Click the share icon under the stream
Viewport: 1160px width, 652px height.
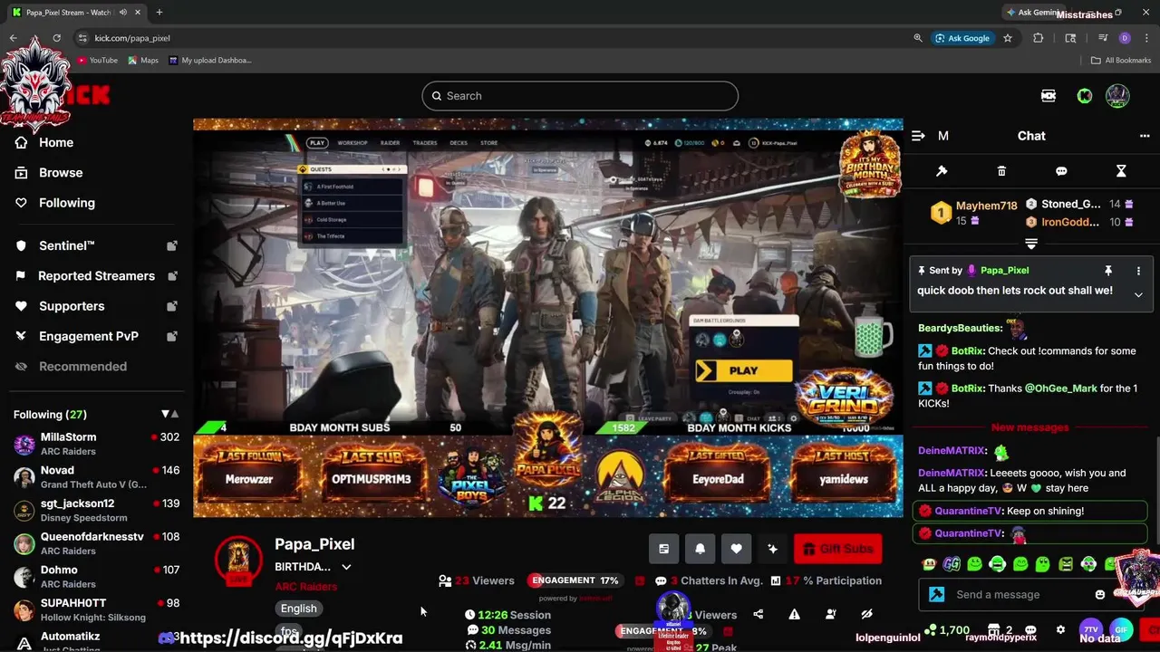pos(758,614)
